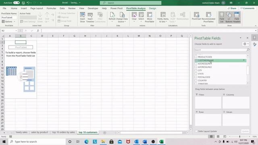Collapse the ribbon
258x145 pixels.
coord(256,26)
